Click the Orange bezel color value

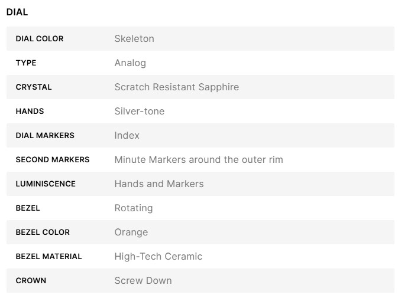(x=131, y=232)
